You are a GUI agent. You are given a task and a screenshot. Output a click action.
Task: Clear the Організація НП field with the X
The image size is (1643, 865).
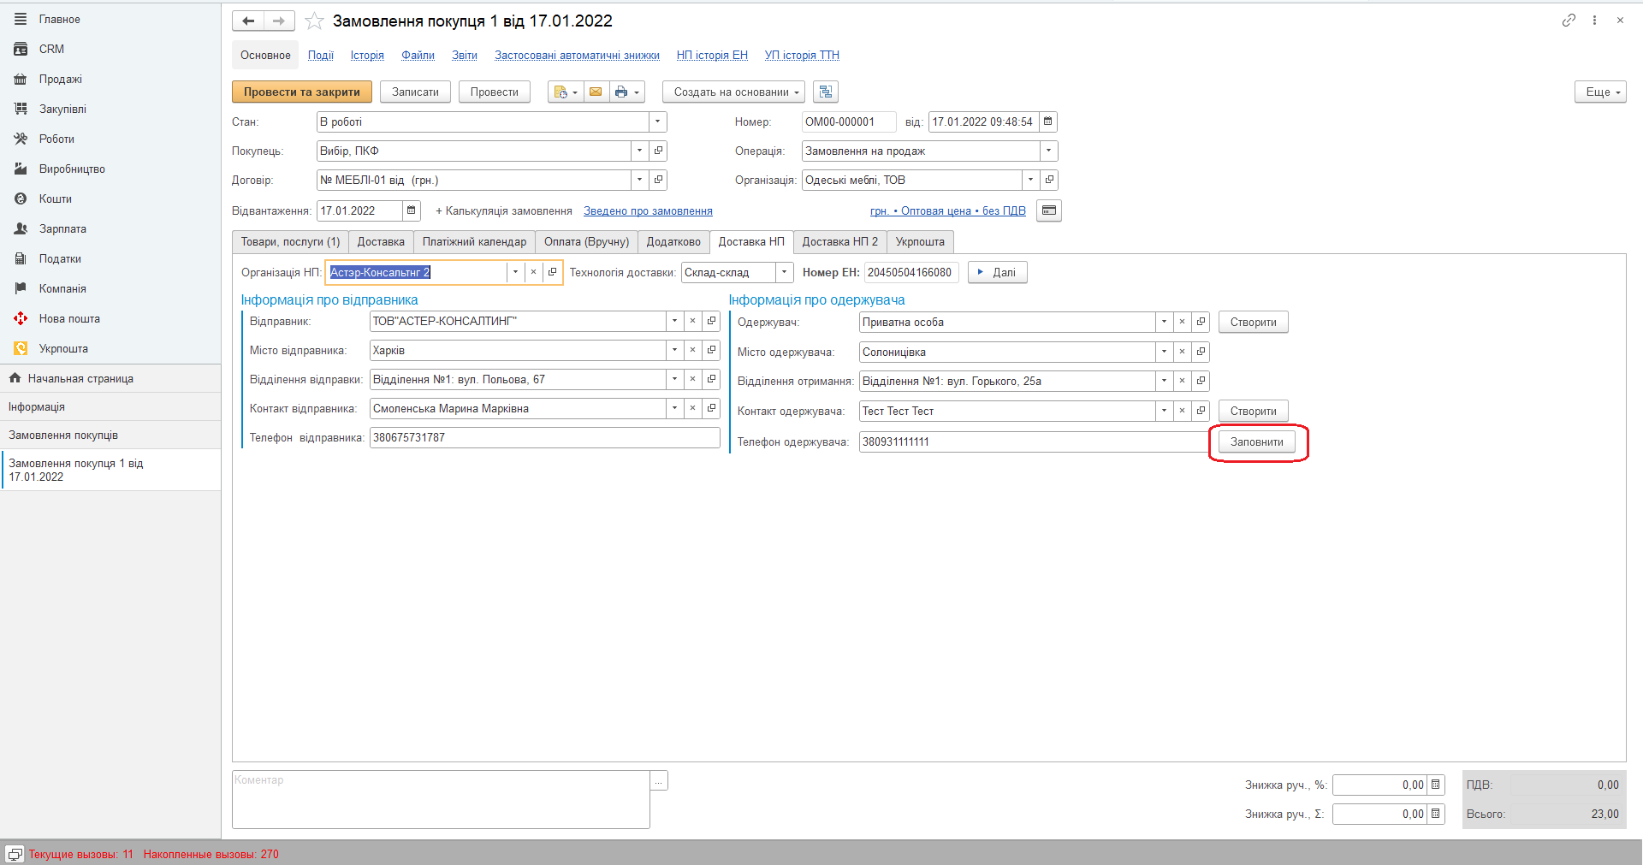click(534, 272)
